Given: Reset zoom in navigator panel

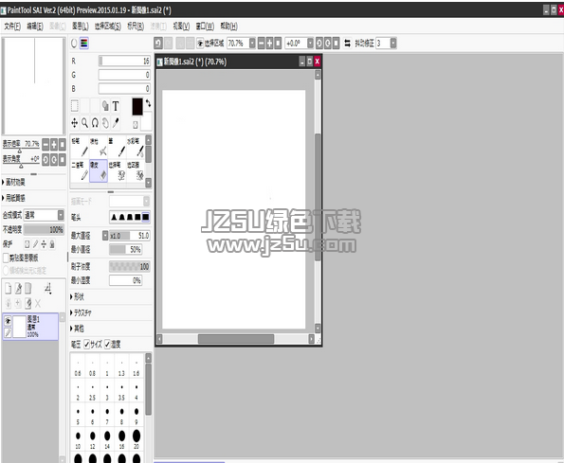Looking at the screenshot, I should pos(63,145).
